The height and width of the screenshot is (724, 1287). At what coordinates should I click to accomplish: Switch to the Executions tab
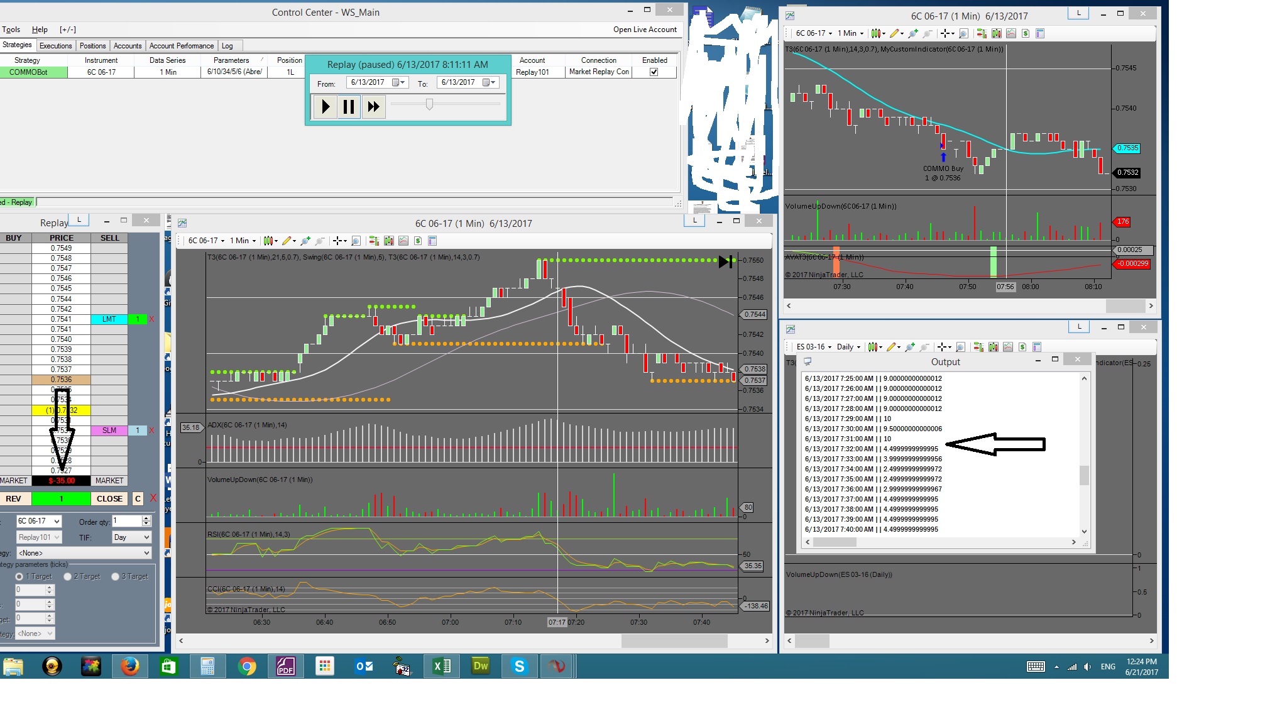click(55, 46)
